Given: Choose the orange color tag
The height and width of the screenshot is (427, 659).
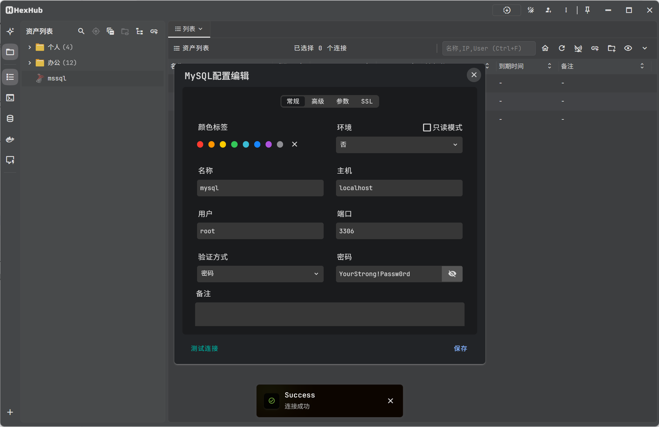Looking at the screenshot, I should [211, 144].
